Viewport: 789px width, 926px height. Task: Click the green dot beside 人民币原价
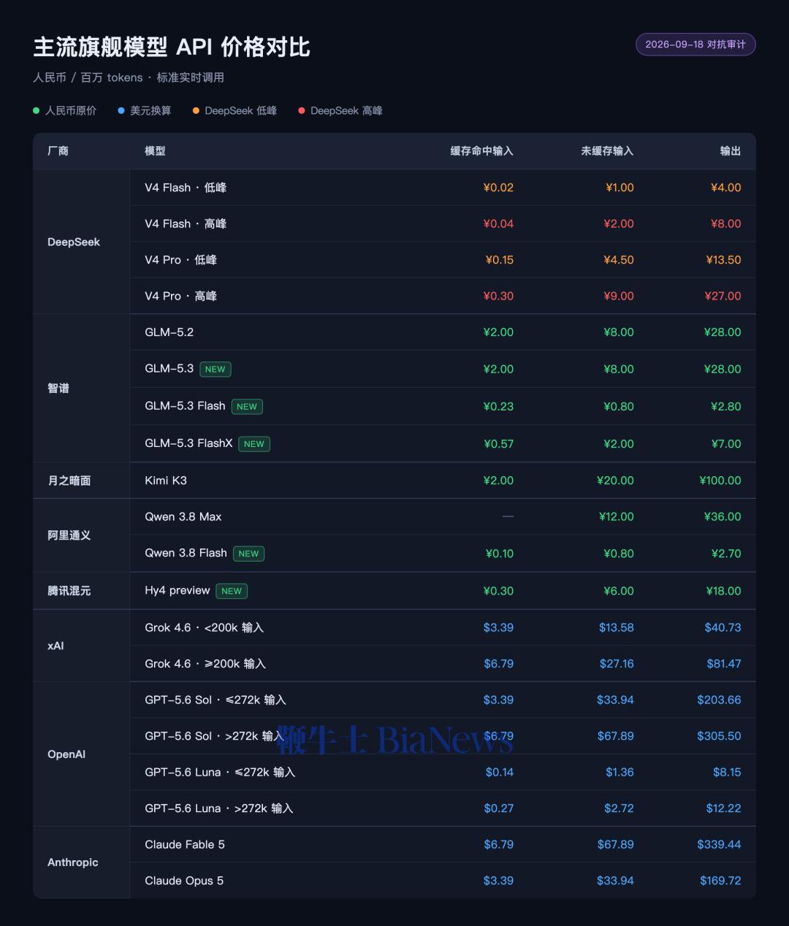pyautogui.click(x=37, y=111)
